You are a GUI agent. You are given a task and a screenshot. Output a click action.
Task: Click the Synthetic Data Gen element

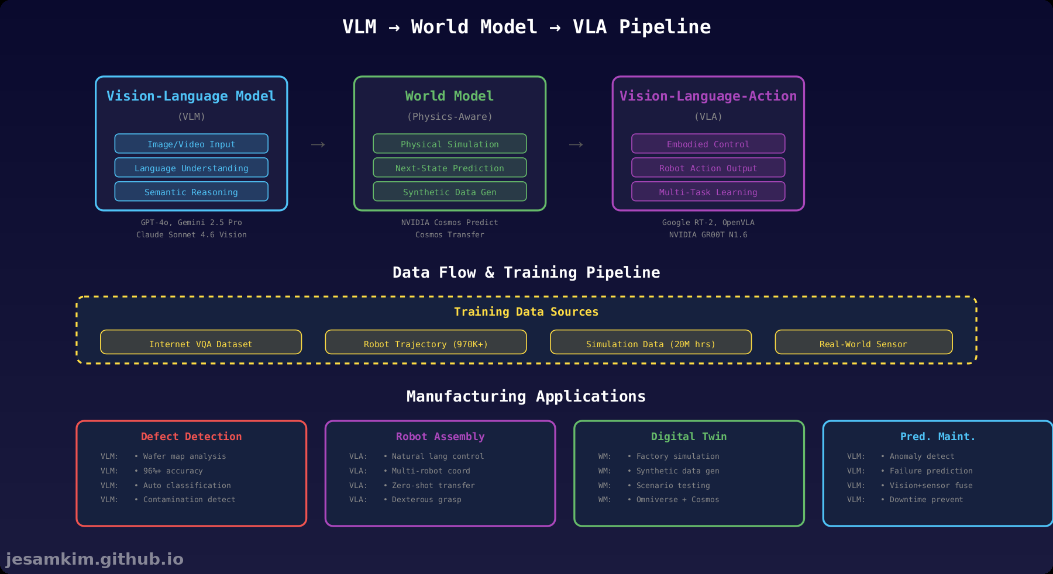click(x=449, y=191)
